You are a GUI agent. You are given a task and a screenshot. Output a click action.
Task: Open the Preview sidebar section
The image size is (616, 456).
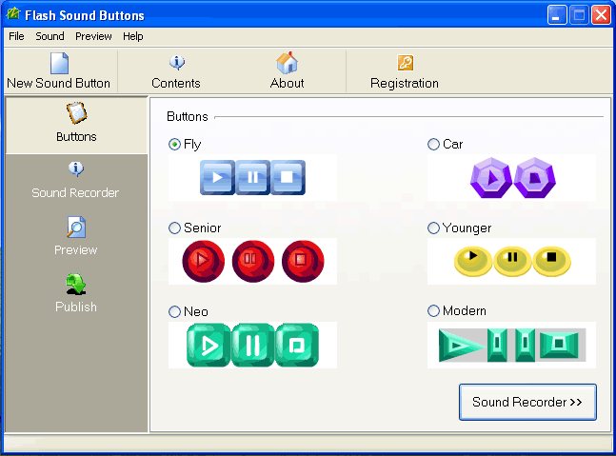tap(76, 236)
